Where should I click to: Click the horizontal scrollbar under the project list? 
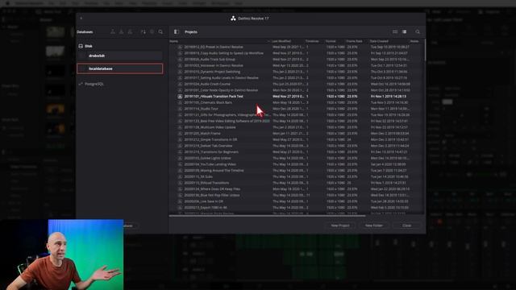click(x=267, y=216)
